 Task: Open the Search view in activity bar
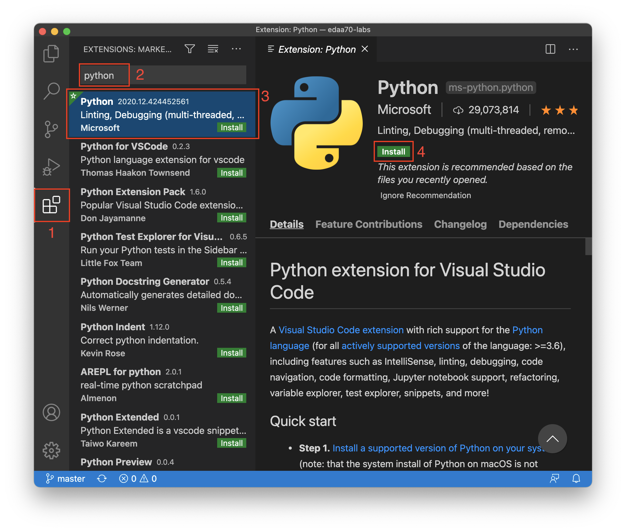pyautogui.click(x=51, y=91)
